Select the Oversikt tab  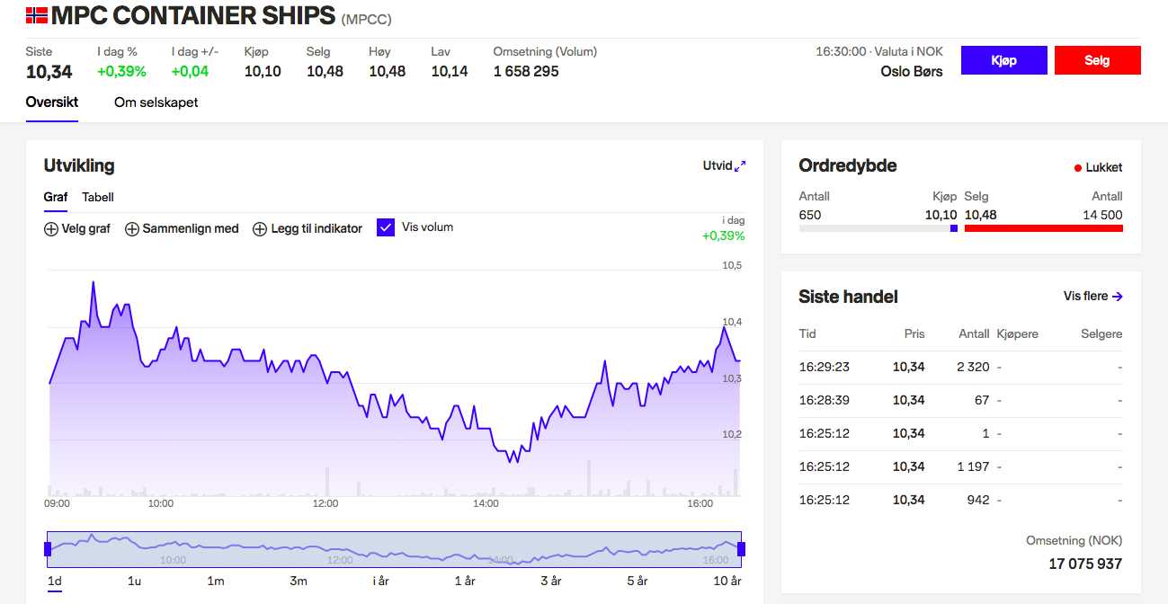point(52,102)
